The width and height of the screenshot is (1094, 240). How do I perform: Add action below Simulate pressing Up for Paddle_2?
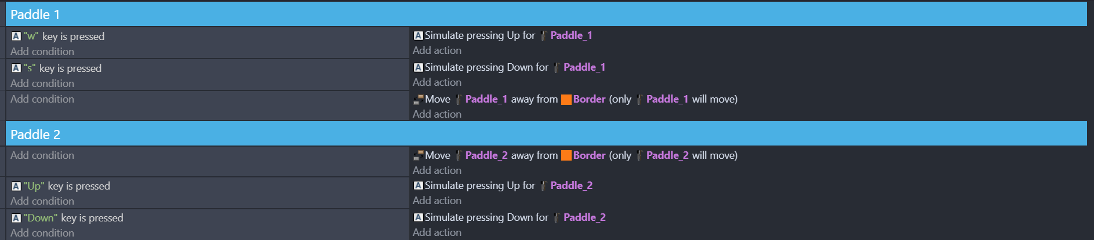click(437, 201)
